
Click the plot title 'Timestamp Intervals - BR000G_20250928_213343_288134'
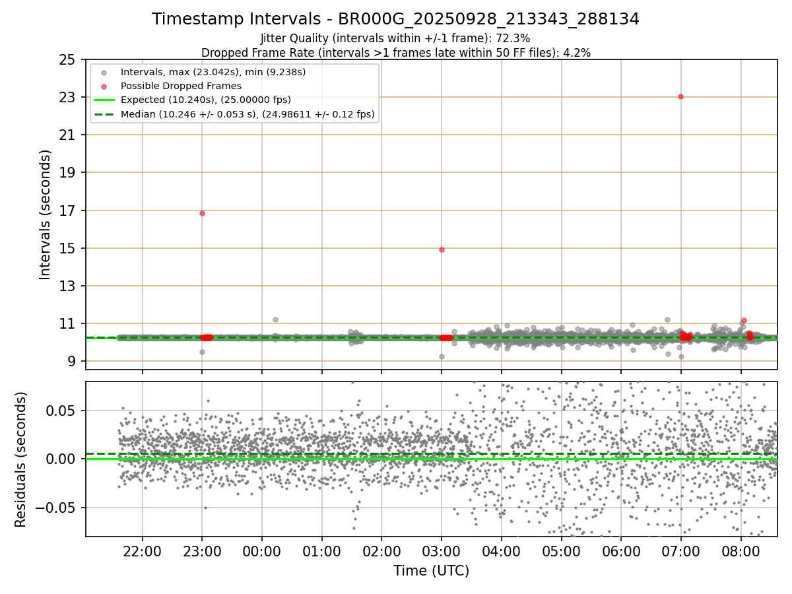pos(395,19)
